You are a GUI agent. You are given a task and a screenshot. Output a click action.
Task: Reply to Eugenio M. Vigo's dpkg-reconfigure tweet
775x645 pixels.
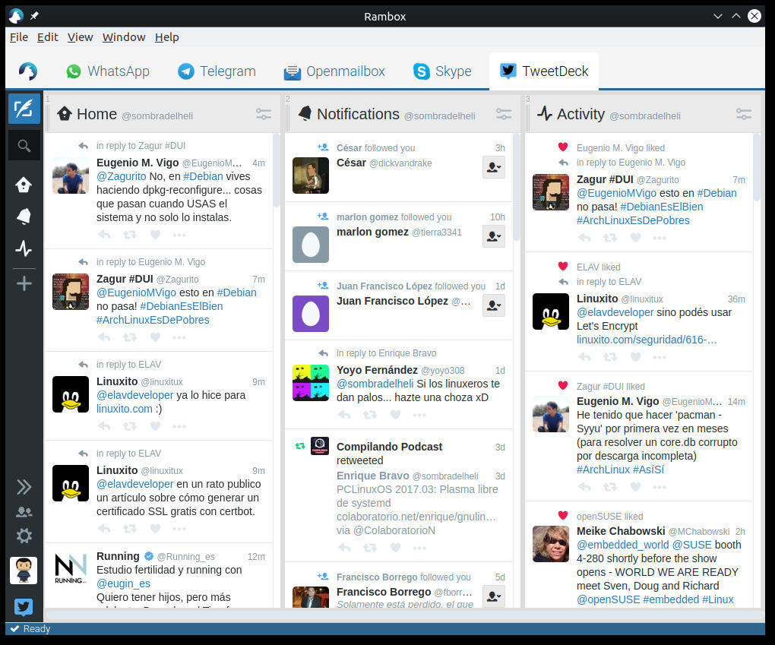(x=104, y=235)
